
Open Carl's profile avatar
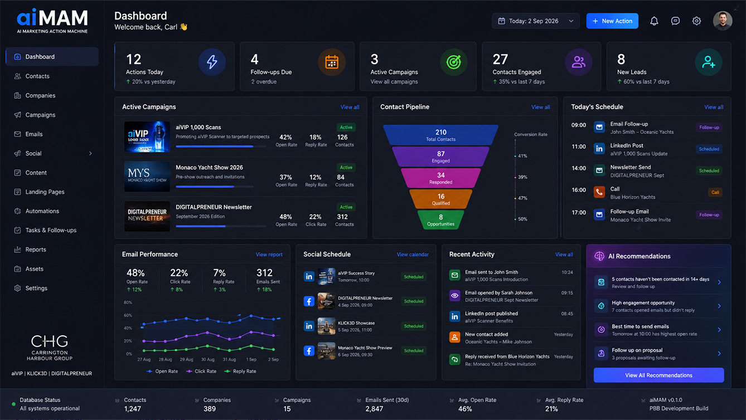pos(723,21)
